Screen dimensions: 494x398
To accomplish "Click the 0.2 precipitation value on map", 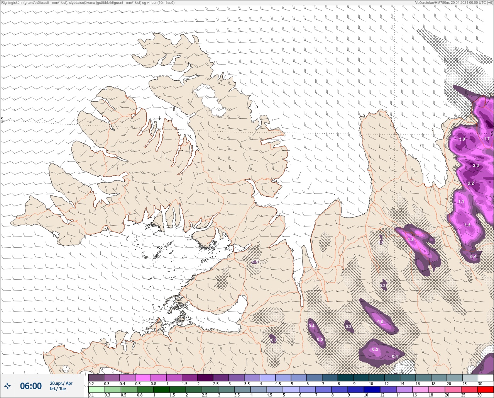I will (x=383, y=286).
